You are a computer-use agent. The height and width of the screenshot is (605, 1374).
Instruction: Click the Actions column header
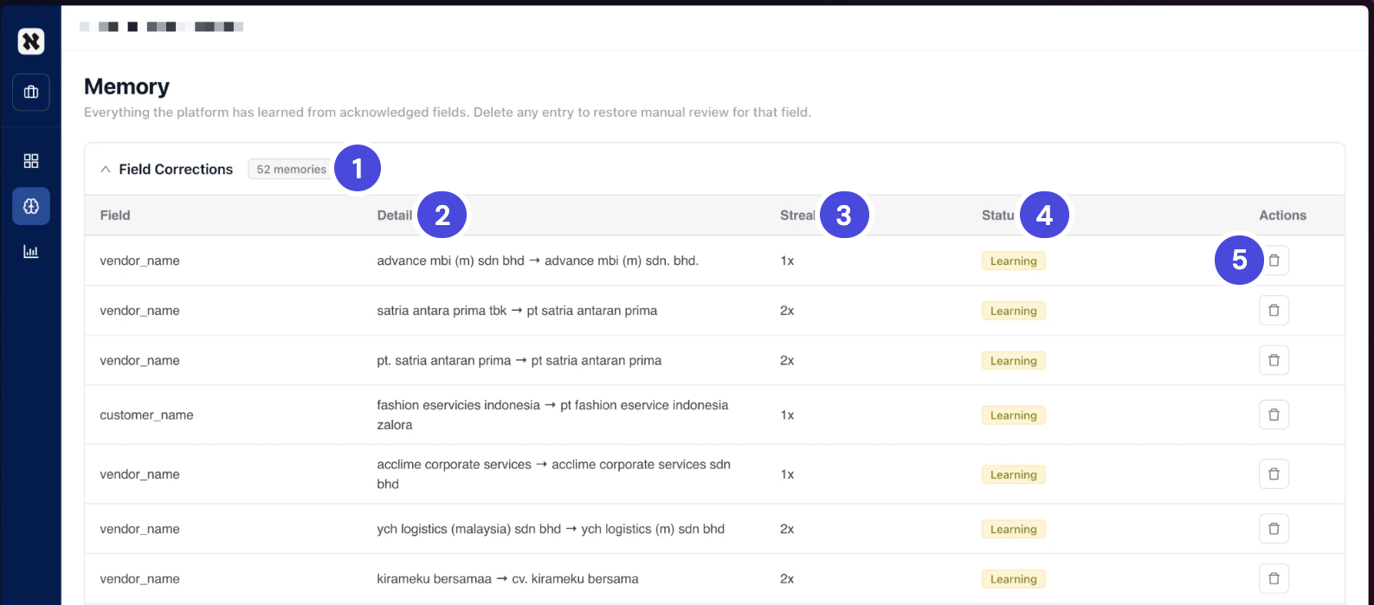1282,216
